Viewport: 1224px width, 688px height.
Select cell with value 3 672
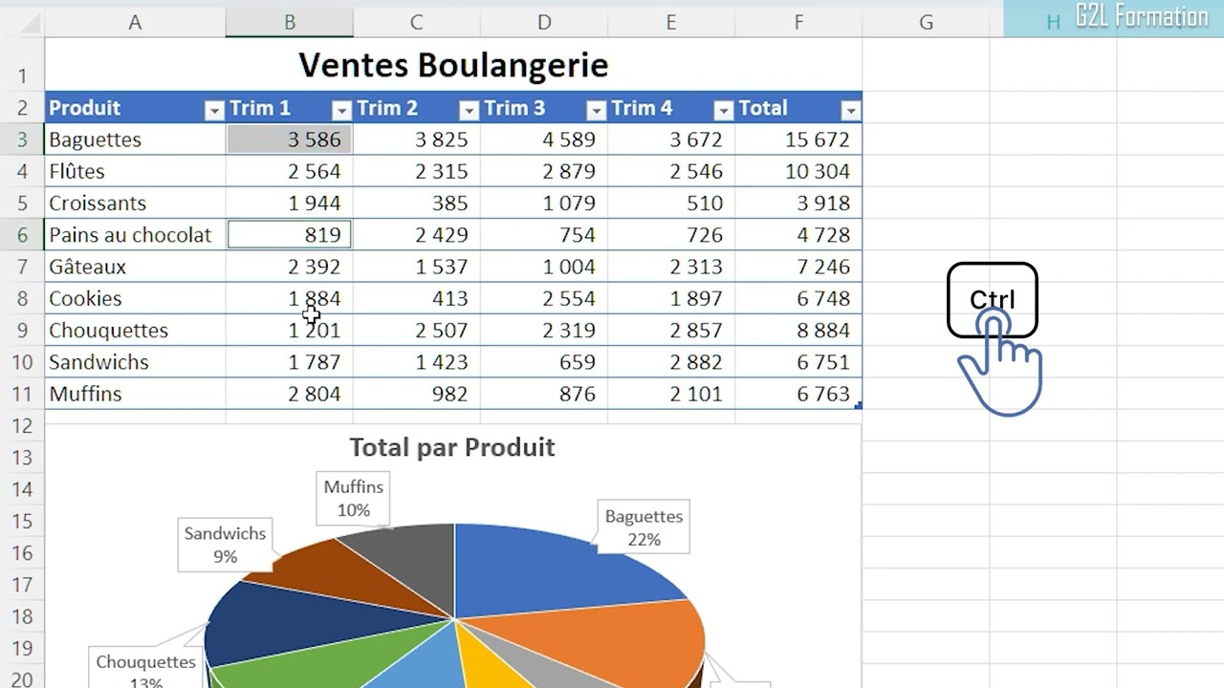(x=671, y=140)
